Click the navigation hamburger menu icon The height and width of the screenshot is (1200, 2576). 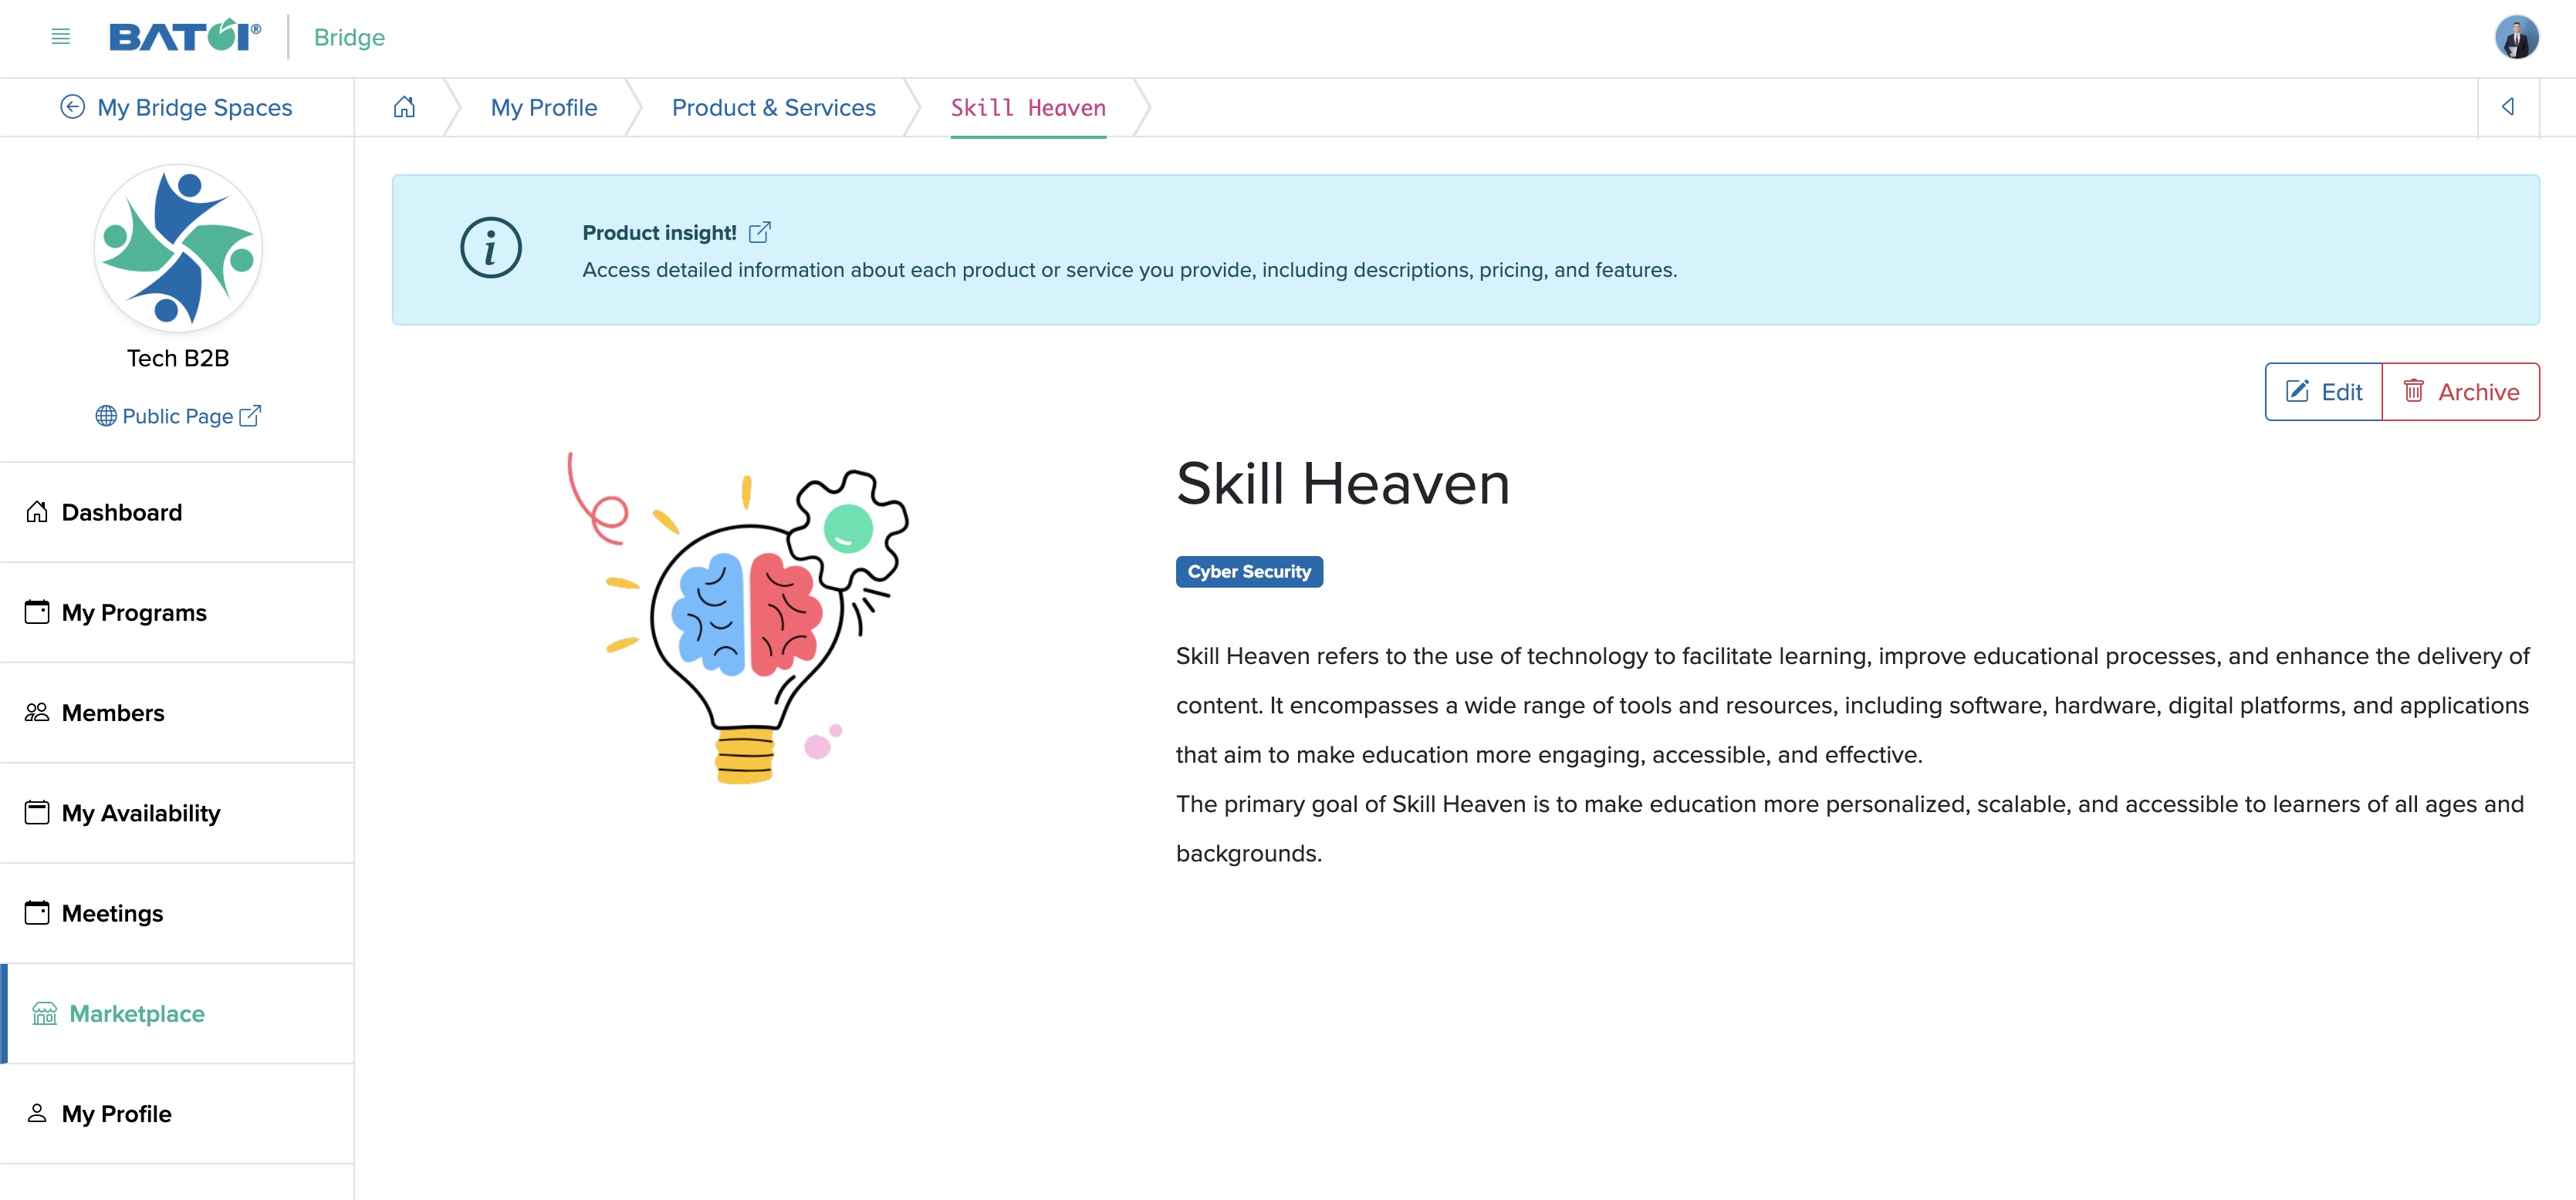pos(58,36)
